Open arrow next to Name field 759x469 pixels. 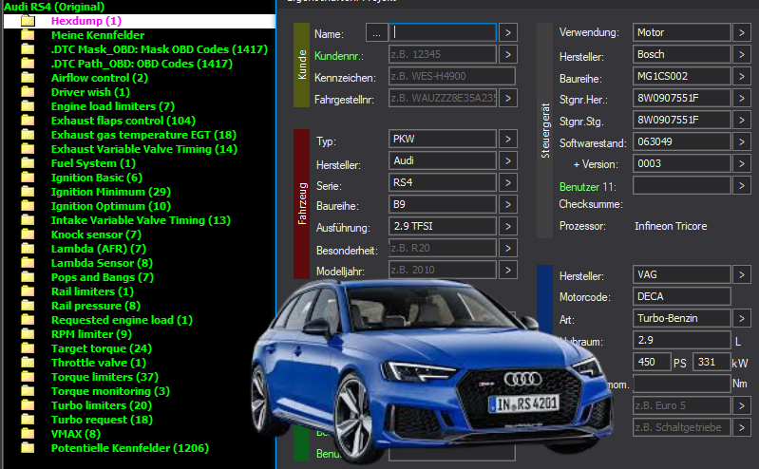(508, 32)
